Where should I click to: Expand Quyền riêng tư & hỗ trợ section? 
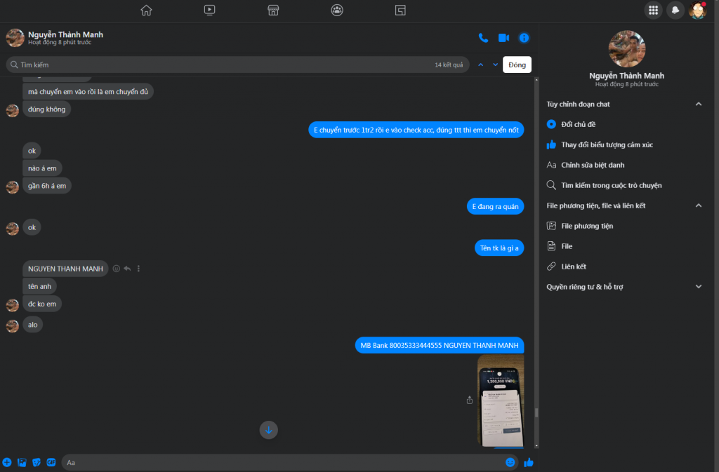[x=698, y=287]
